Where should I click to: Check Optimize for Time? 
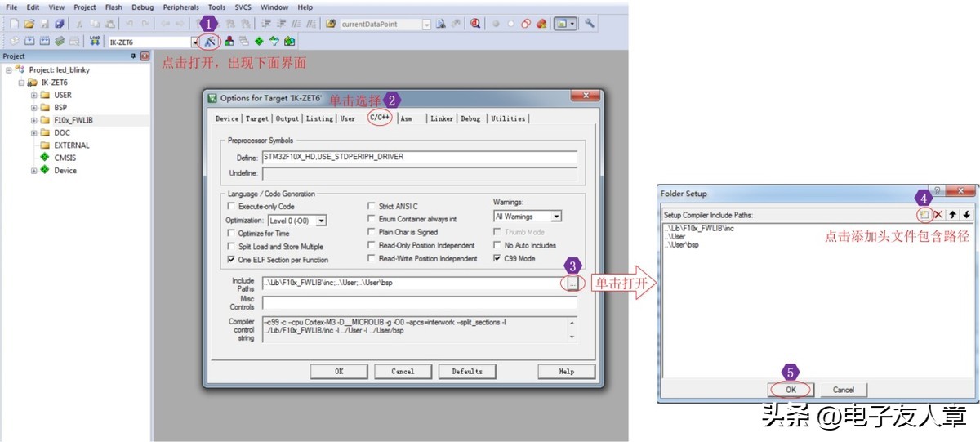tap(231, 233)
